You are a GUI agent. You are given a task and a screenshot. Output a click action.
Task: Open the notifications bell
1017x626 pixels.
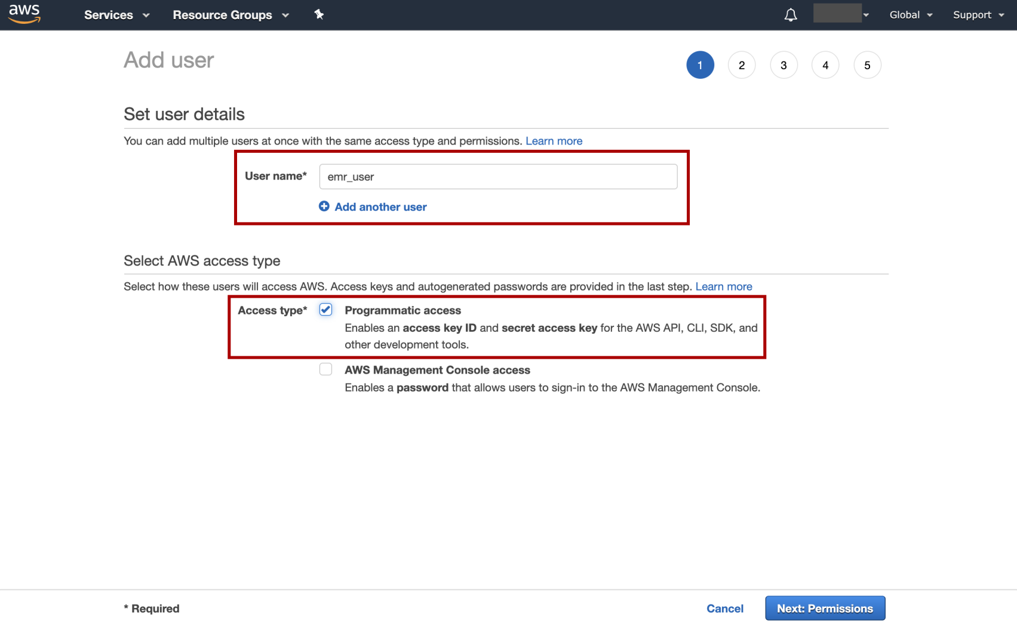pos(790,15)
